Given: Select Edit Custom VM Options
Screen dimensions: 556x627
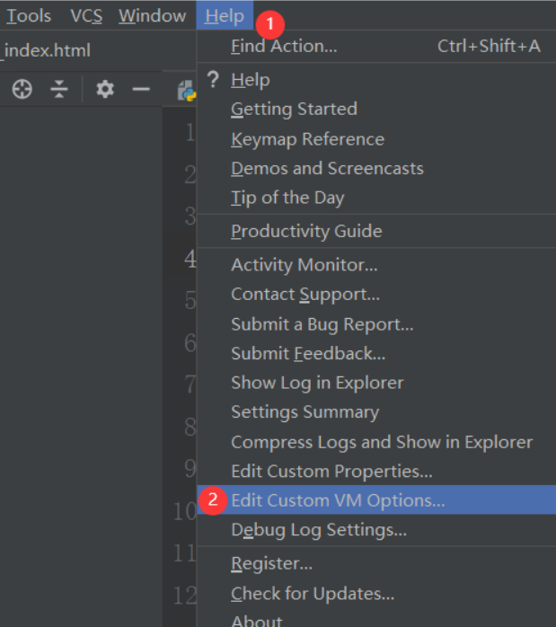Looking at the screenshot, I should (338, 500).
